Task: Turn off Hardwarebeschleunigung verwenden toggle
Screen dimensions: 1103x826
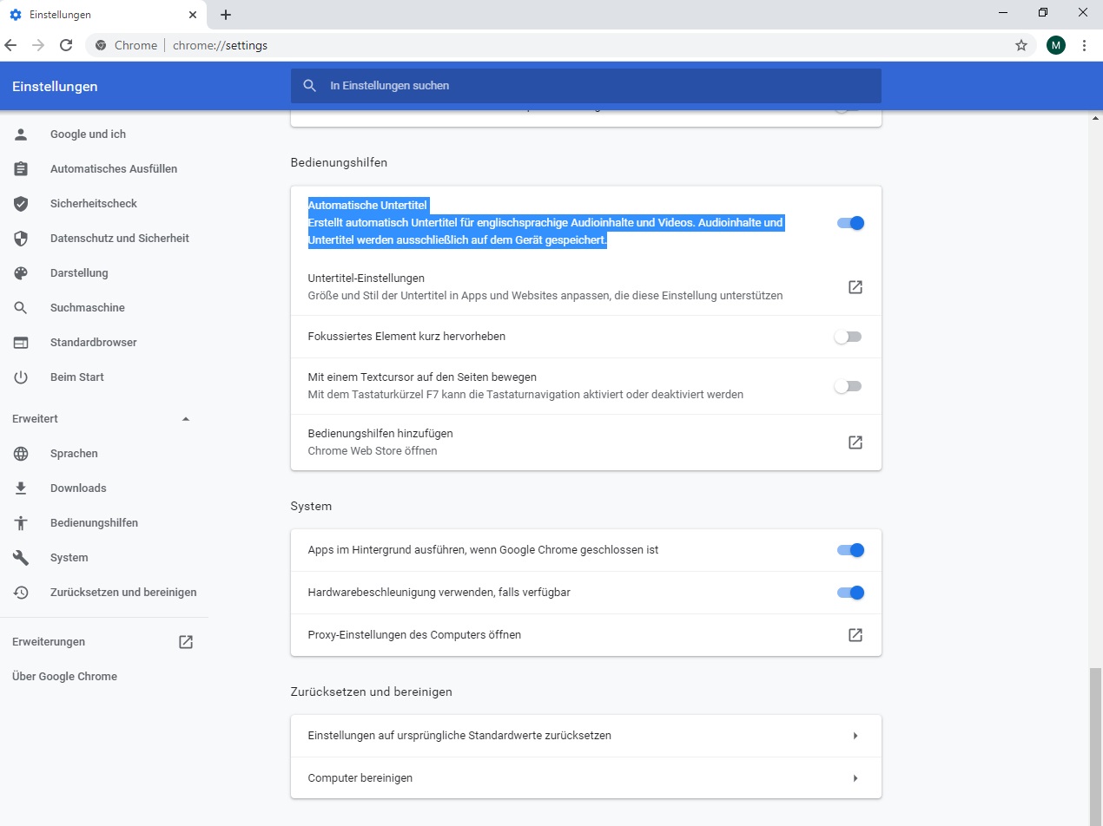Action: pyautogui.click(x=849, y=593)
